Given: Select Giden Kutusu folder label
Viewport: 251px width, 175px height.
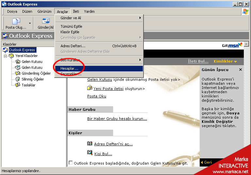Looking at the screenshot, I should 32,67.
